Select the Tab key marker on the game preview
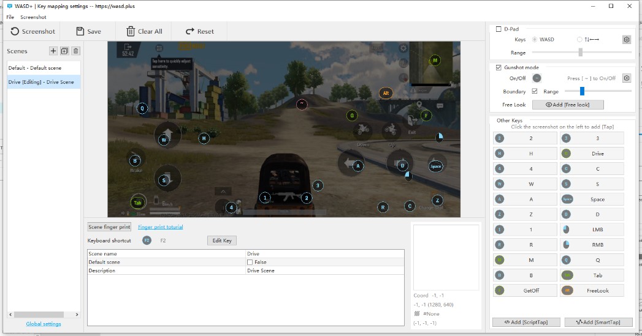The width and height of the screenshot is (642, 336). click(x=138, y=203)
